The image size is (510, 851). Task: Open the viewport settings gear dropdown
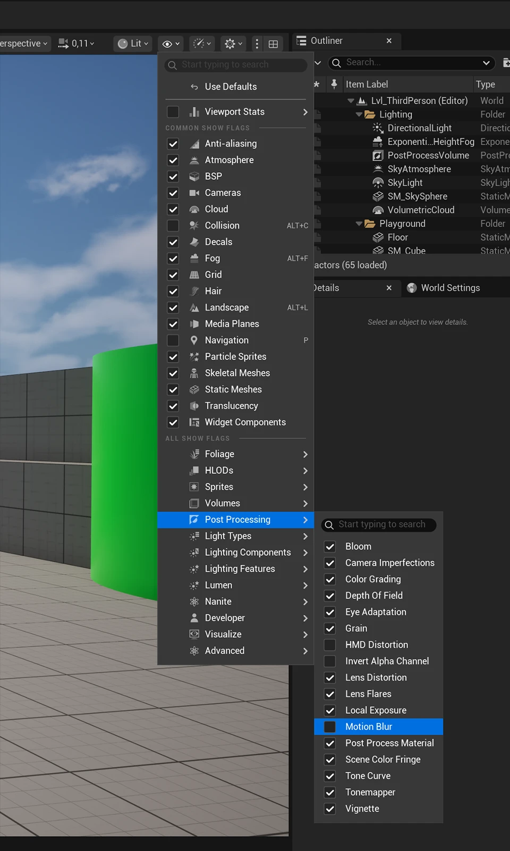tap(233, 44)
